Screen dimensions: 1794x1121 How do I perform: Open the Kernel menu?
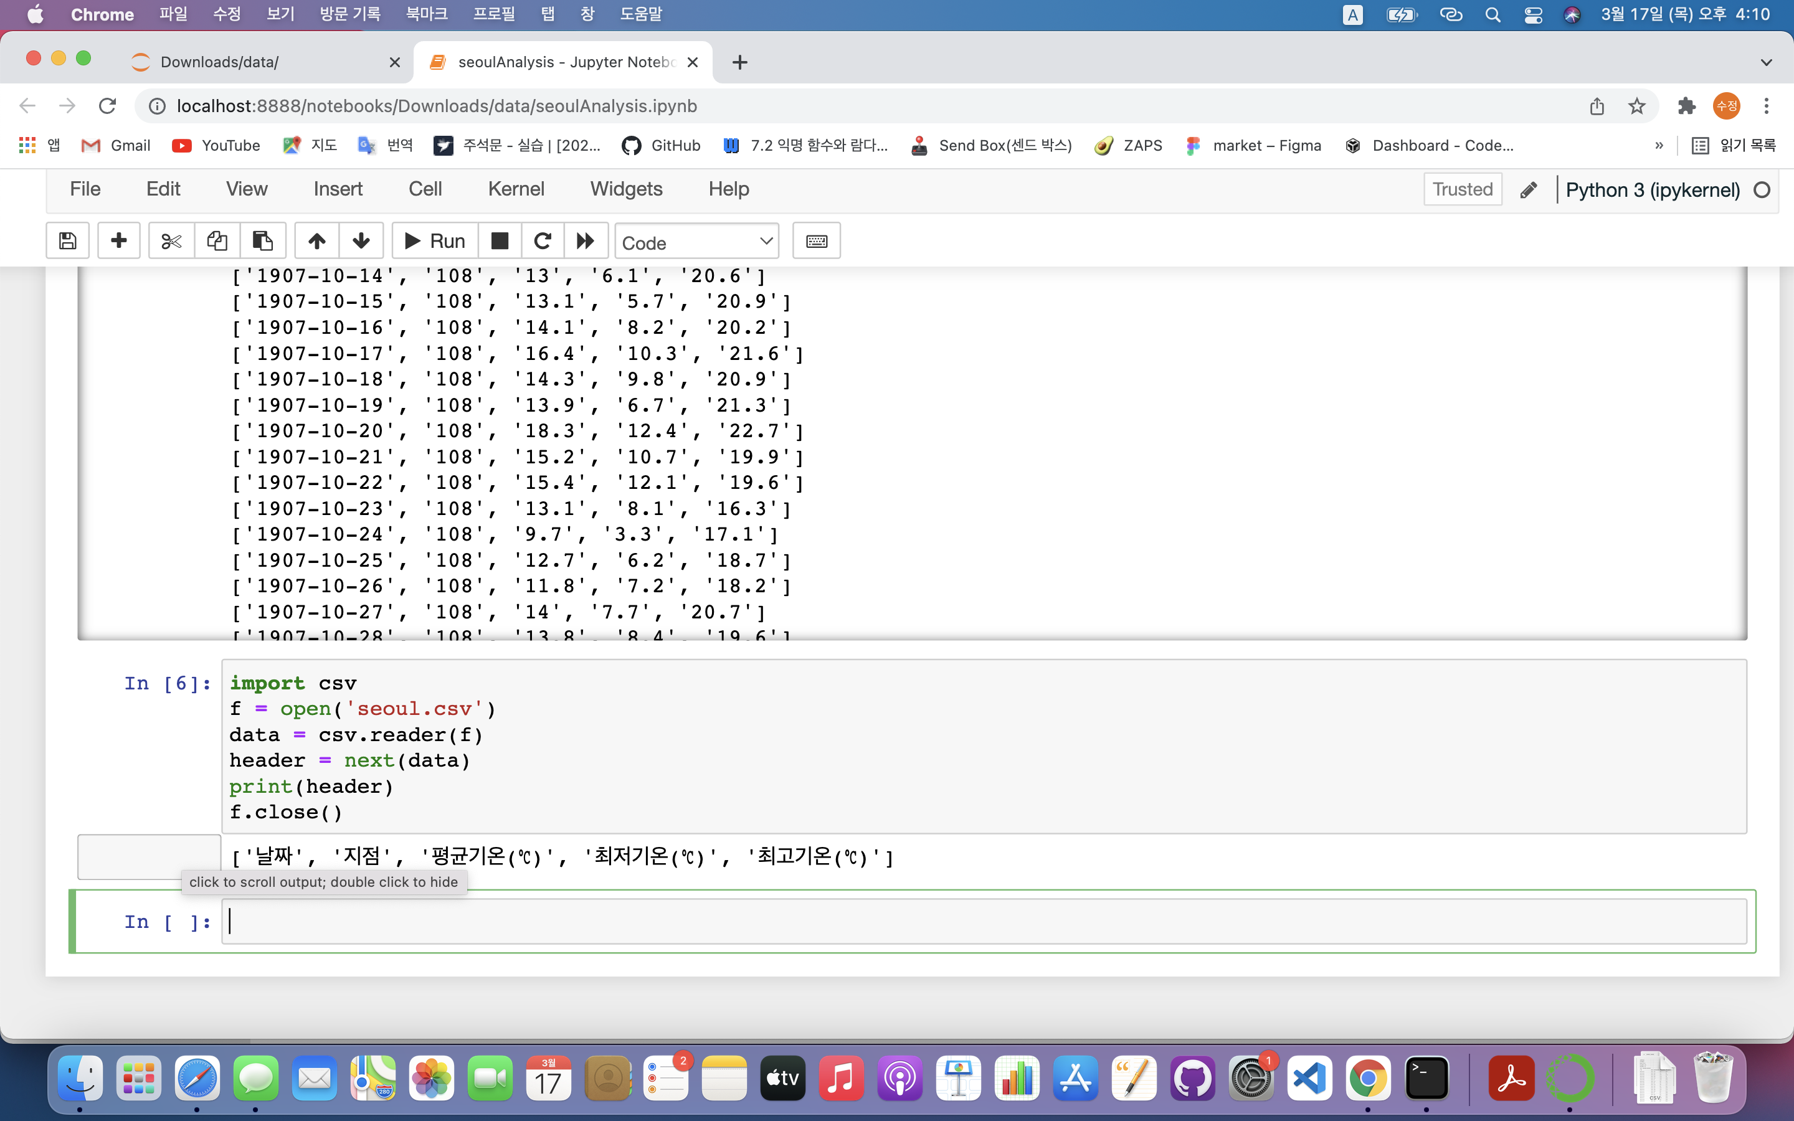click(516, 189)
